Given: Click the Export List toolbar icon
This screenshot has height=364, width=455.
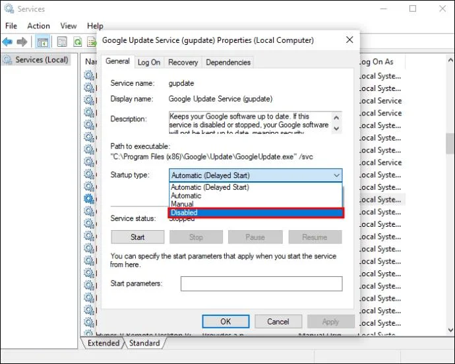Looking at the screenshot, I should coord(92,42).
